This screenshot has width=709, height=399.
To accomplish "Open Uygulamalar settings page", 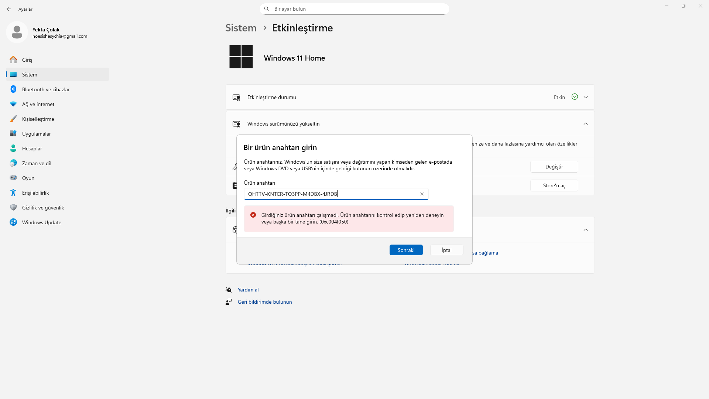I will tap(58, 133).
